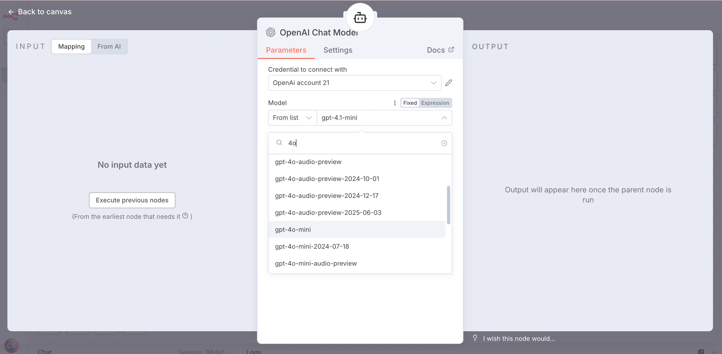The width and height of the screenshot is (722, 354).
Task: Click the lightbulb feedback icon
Action: coord(475,338)
